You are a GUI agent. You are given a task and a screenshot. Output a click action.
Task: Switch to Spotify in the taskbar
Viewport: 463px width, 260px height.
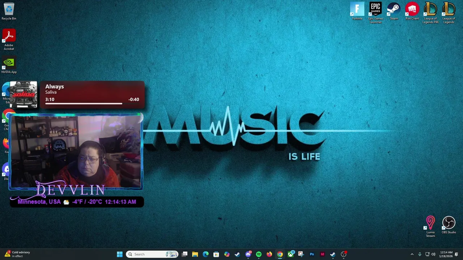click(x=259, y=254)
